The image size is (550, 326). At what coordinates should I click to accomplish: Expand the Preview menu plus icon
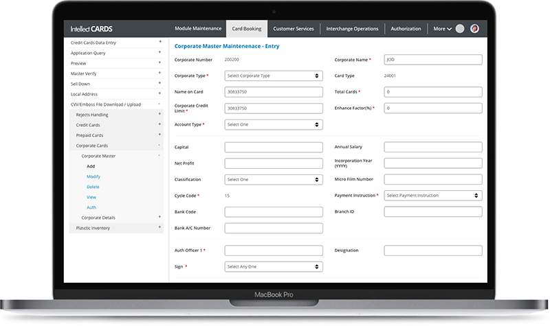point(159,62)
